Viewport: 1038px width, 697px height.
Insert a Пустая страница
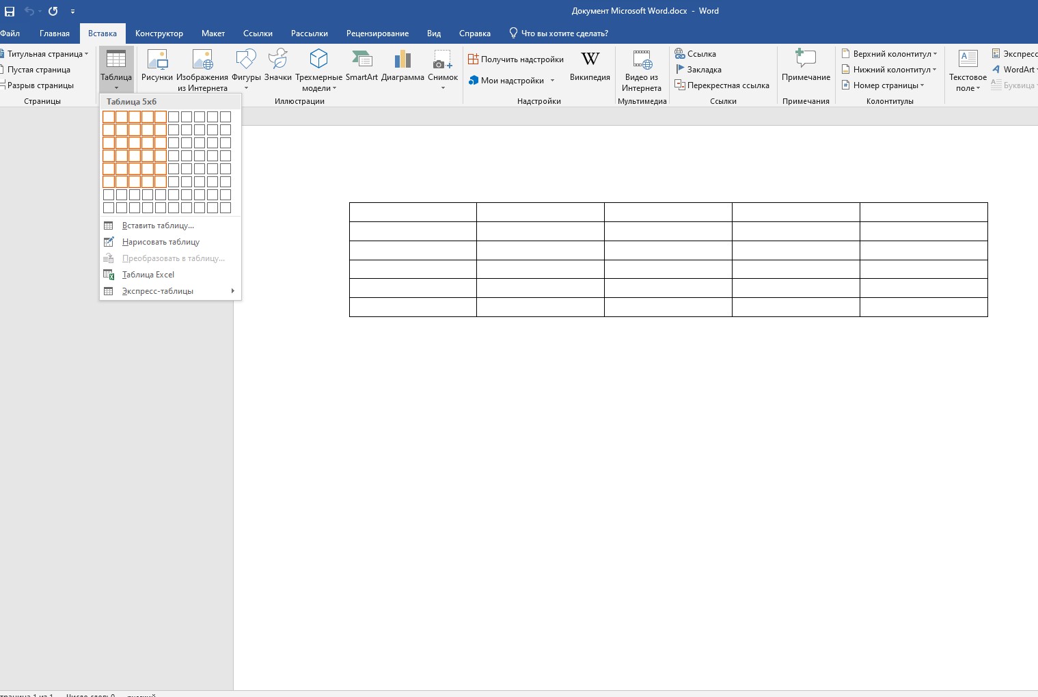pyautogui.click(x=37, y=70)
